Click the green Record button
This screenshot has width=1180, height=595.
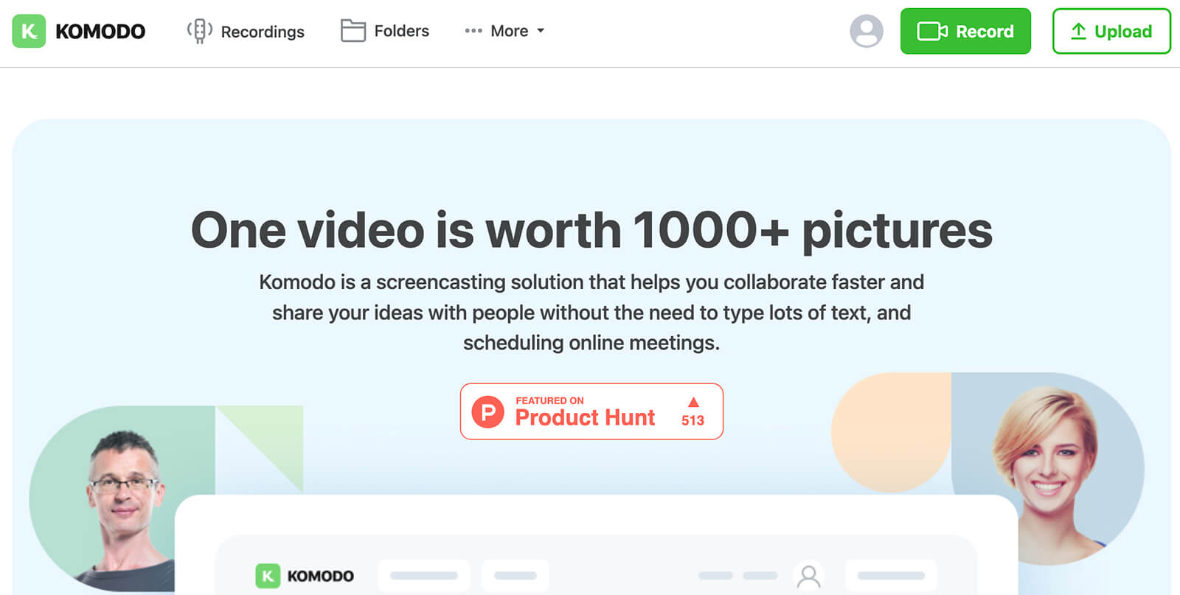click(x=965, y=31)
